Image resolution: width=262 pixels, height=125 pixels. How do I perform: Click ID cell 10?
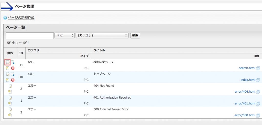pyautogui.click(x=21, y=77)
